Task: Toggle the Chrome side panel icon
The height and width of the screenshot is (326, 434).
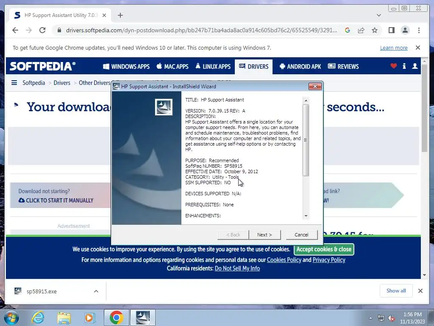Action: [391, 30]
